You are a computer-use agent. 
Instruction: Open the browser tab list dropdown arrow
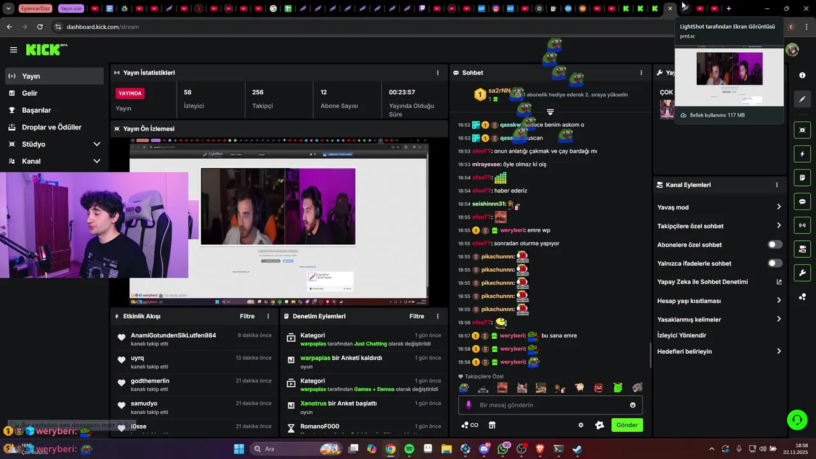(8, 8)
